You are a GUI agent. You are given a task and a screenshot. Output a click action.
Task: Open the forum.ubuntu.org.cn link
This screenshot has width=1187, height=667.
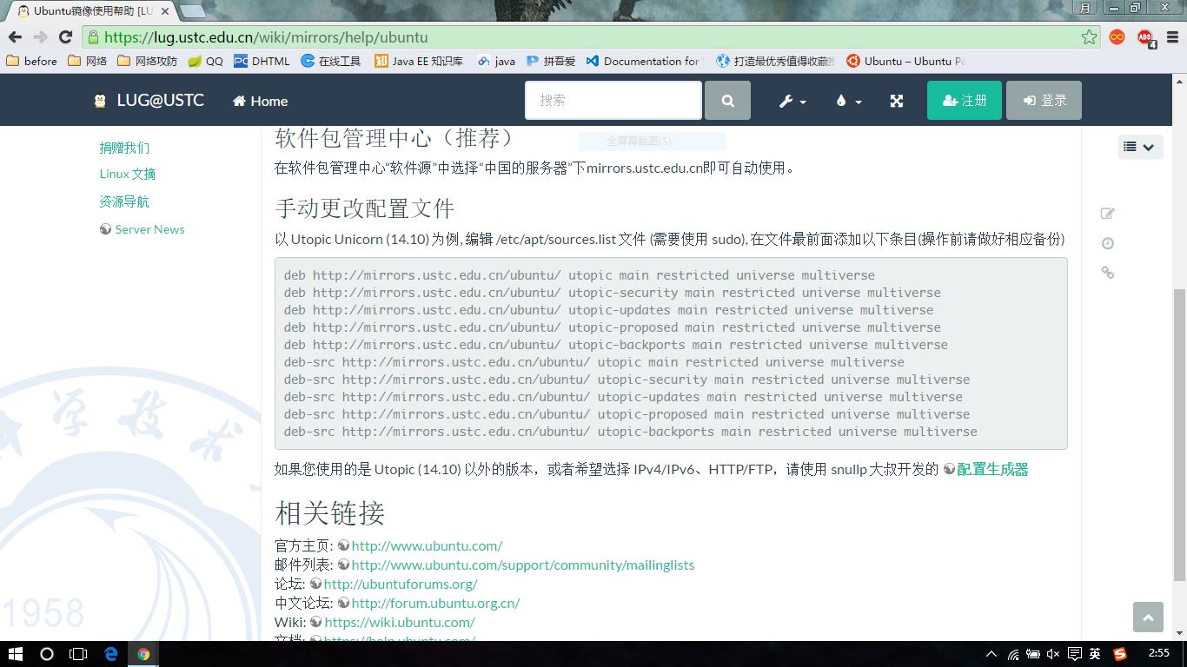click(435, 603)
